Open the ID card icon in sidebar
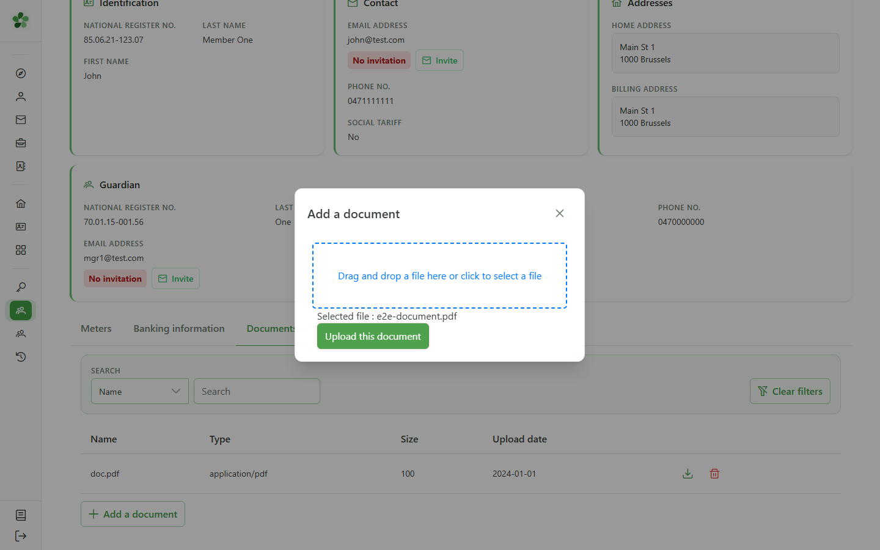The height and width of the screenshot is (550, 880). pyautogui.click(x=21, y=227)
